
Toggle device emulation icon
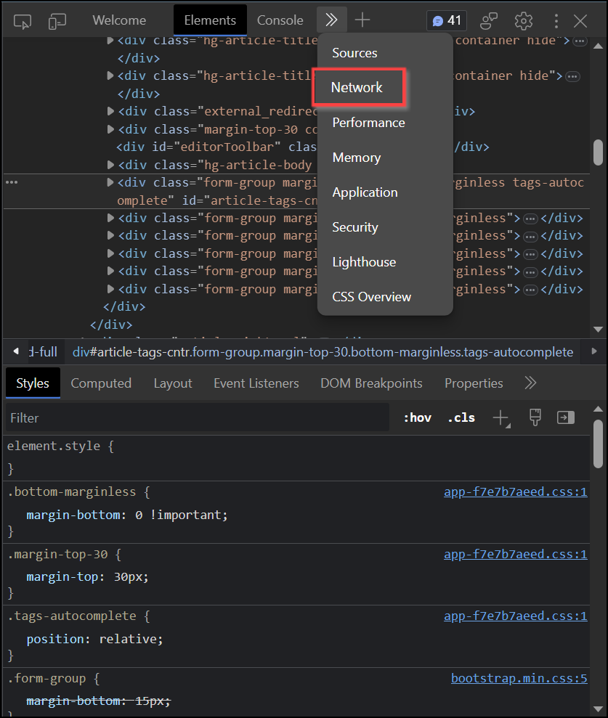pyautogui.click(x=57, y=20)
